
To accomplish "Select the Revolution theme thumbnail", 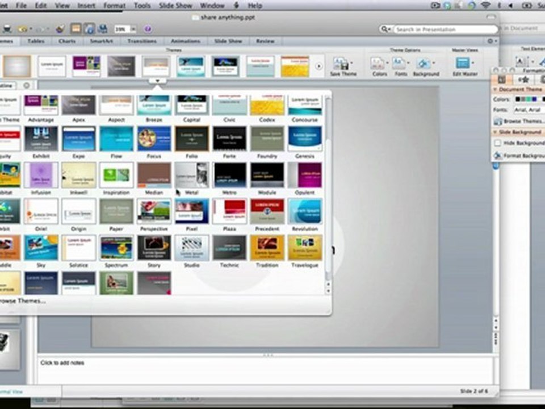I will tap(305, 211).
